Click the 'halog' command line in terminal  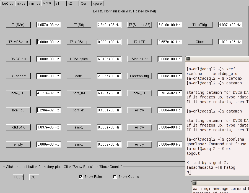pos(211,168)
